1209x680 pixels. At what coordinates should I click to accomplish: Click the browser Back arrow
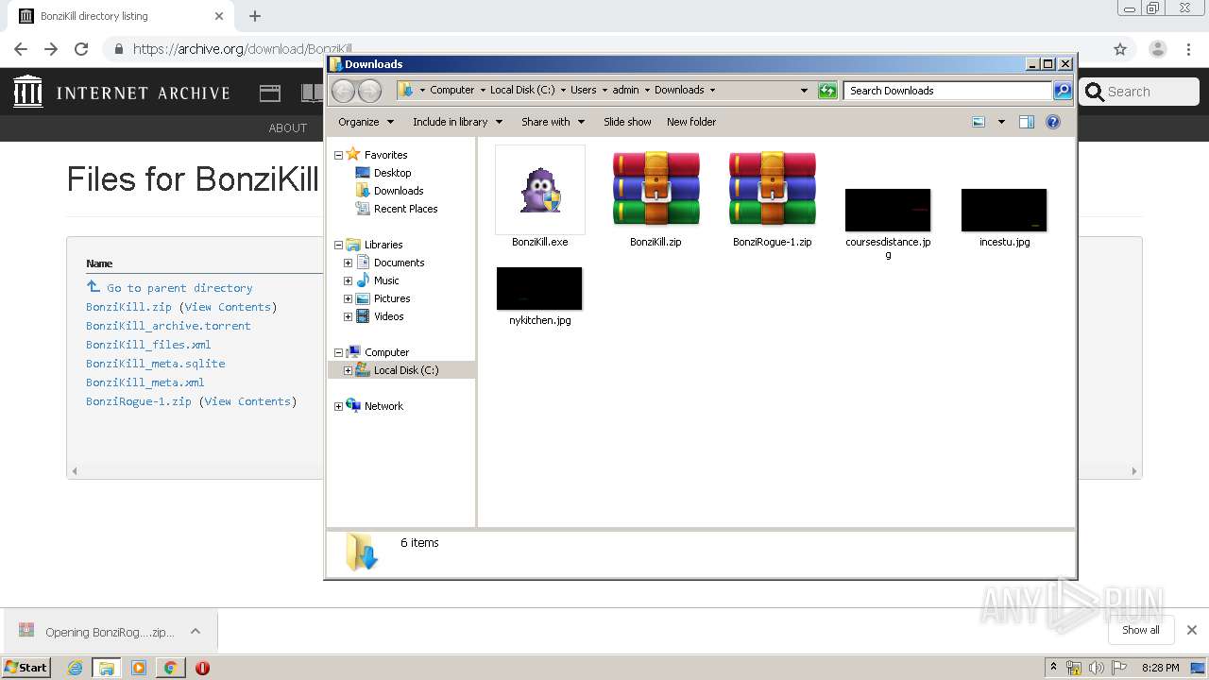[21, 49]
